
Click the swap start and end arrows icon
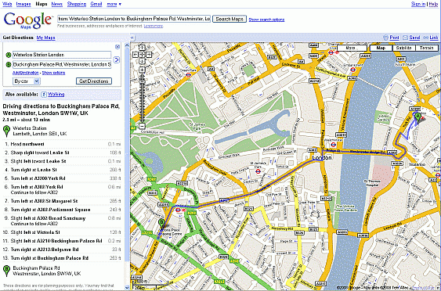pyautogui.click(x=117, y=59)
